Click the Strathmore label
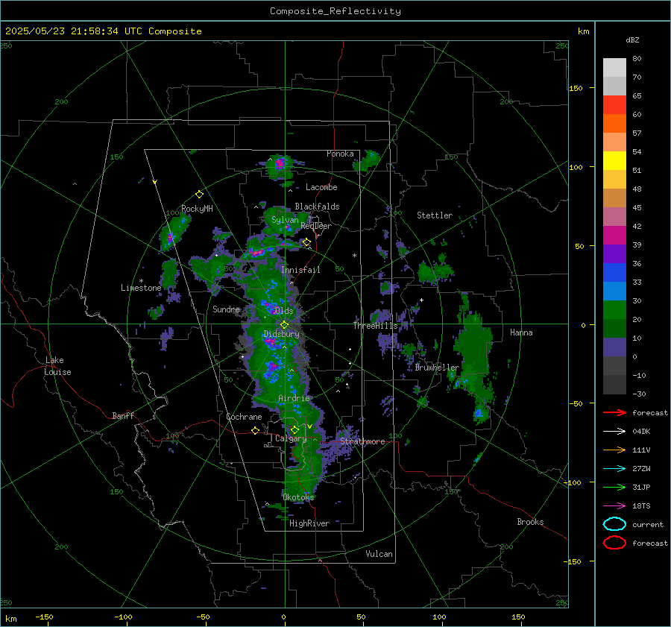Viewport: 671px width, 627px height. [x=362, y=441]
